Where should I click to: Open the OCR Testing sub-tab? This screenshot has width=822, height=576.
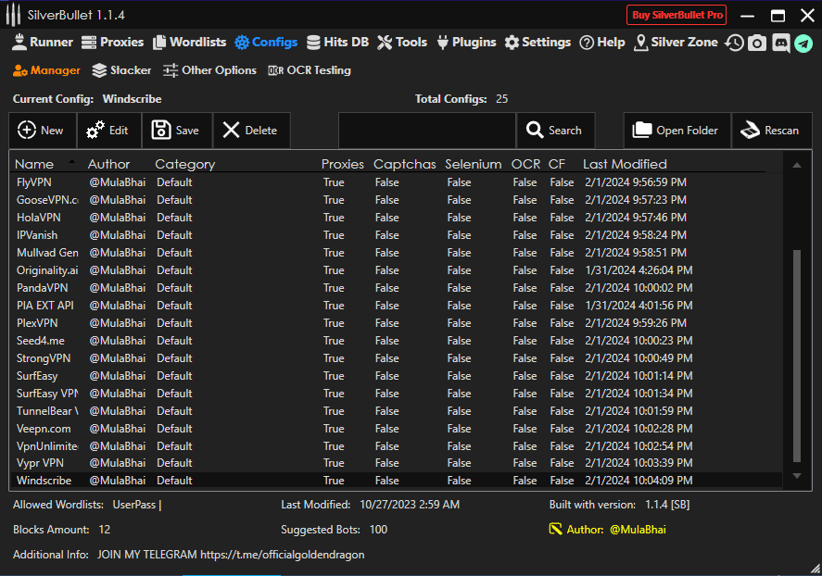coord(310,70)
